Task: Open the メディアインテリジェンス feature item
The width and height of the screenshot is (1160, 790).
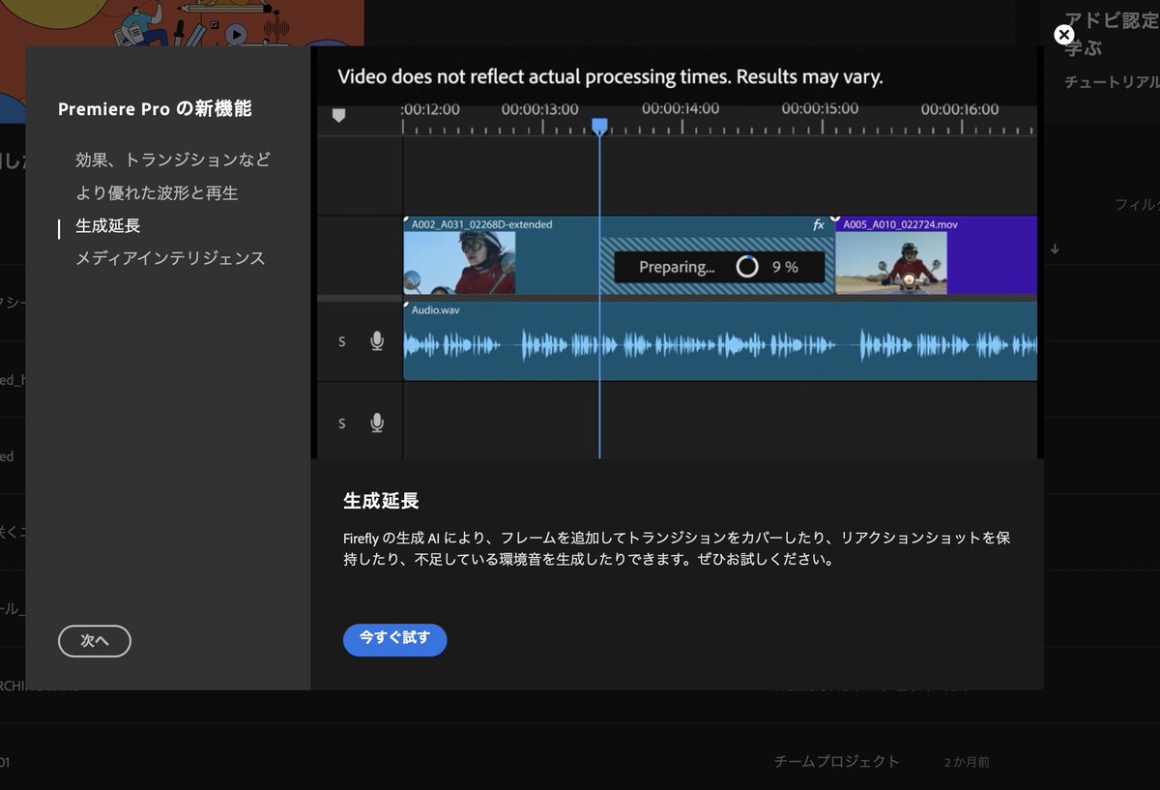Action: tap(170, 258)
